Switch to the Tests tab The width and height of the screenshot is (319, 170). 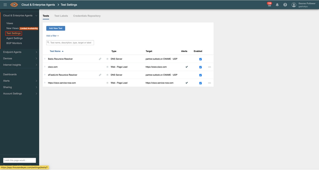pos(46,16)
